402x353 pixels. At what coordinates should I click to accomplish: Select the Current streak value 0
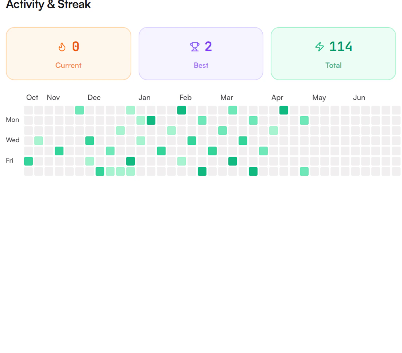click(76, 46)
